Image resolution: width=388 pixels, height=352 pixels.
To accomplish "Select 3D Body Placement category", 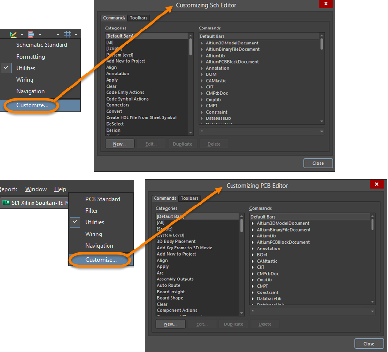I will (x=176, y=241).
